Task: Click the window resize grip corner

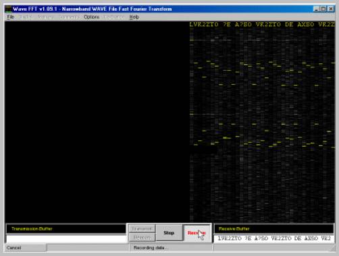Action: click(x=332, y=249)
